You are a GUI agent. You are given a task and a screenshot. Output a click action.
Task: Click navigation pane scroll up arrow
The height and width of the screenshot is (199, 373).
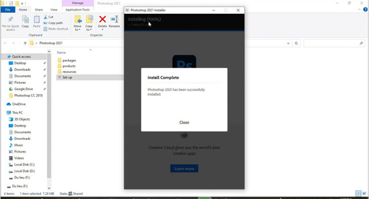(49, 52)
